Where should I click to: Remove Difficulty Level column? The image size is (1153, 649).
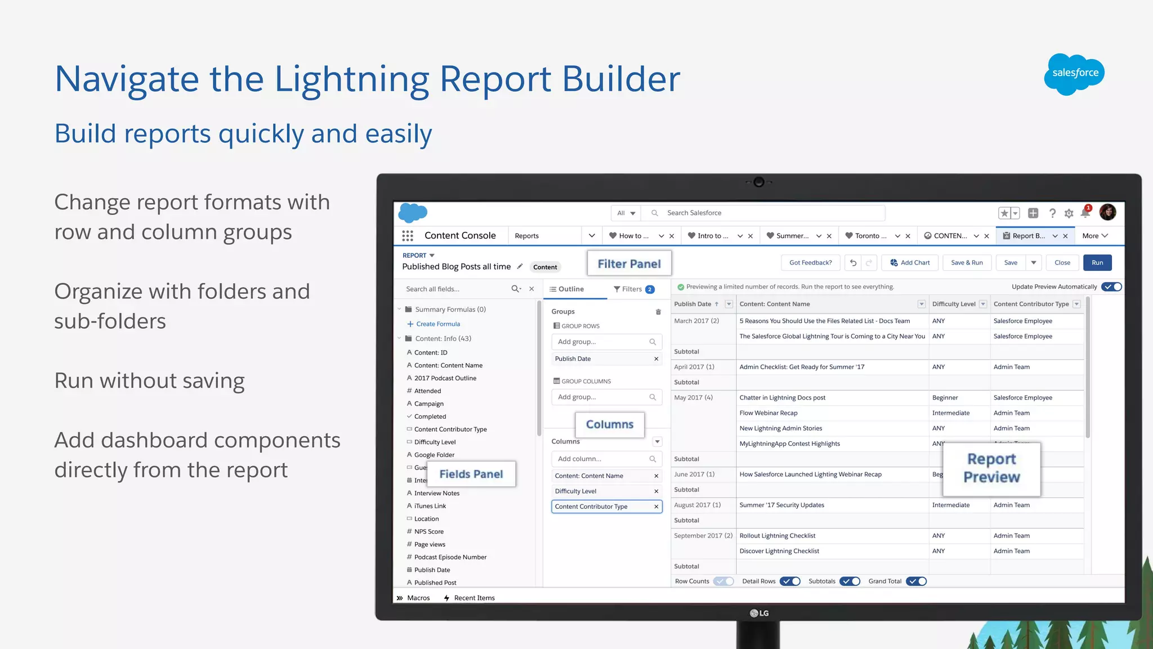click(x=656, y=491)
